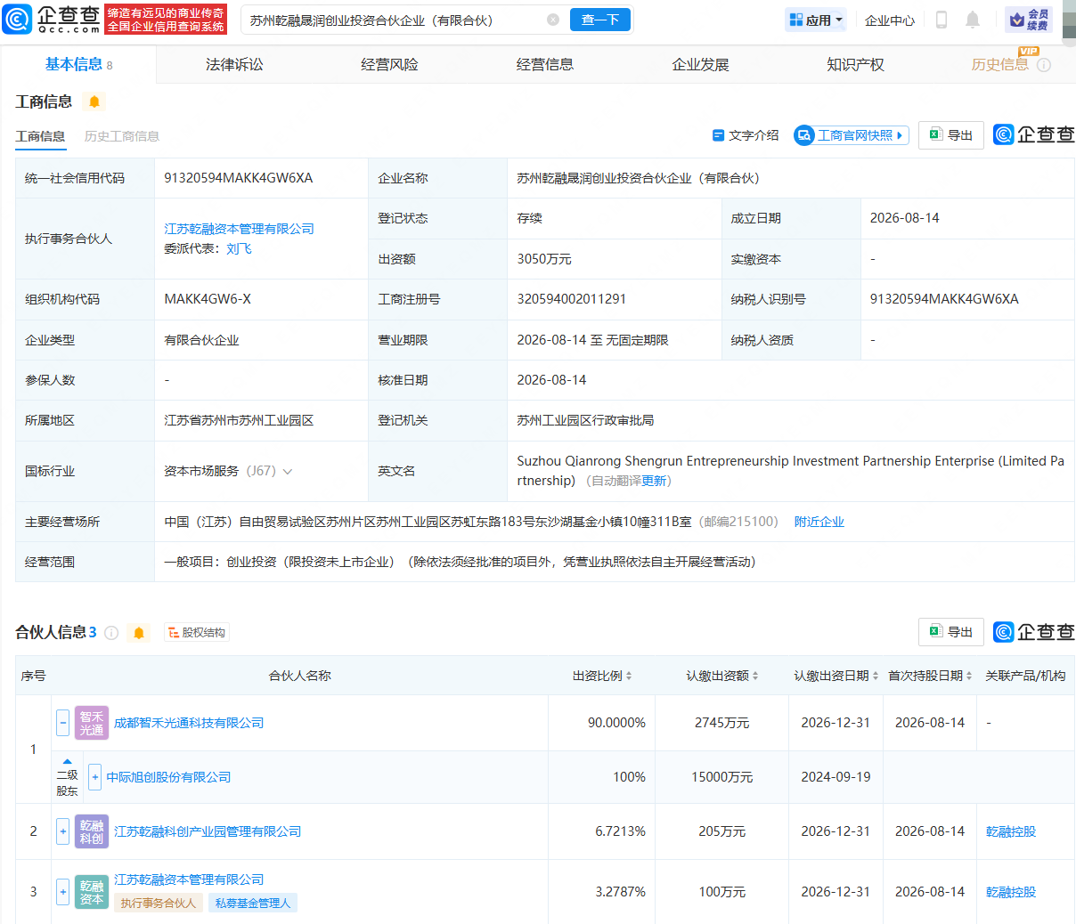Viewport: 1076px width, 924px height.
Task: Expand the 资本市场服务 (J67) industry dropdown
Action: coord(288,472)
